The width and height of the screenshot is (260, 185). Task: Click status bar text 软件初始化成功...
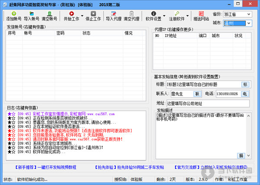[x=32, y=179]
